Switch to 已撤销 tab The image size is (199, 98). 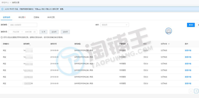36,17
